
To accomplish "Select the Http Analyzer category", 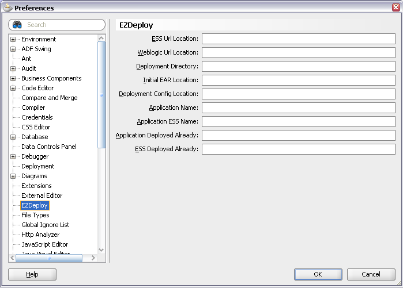I will [x=40, y=235].
